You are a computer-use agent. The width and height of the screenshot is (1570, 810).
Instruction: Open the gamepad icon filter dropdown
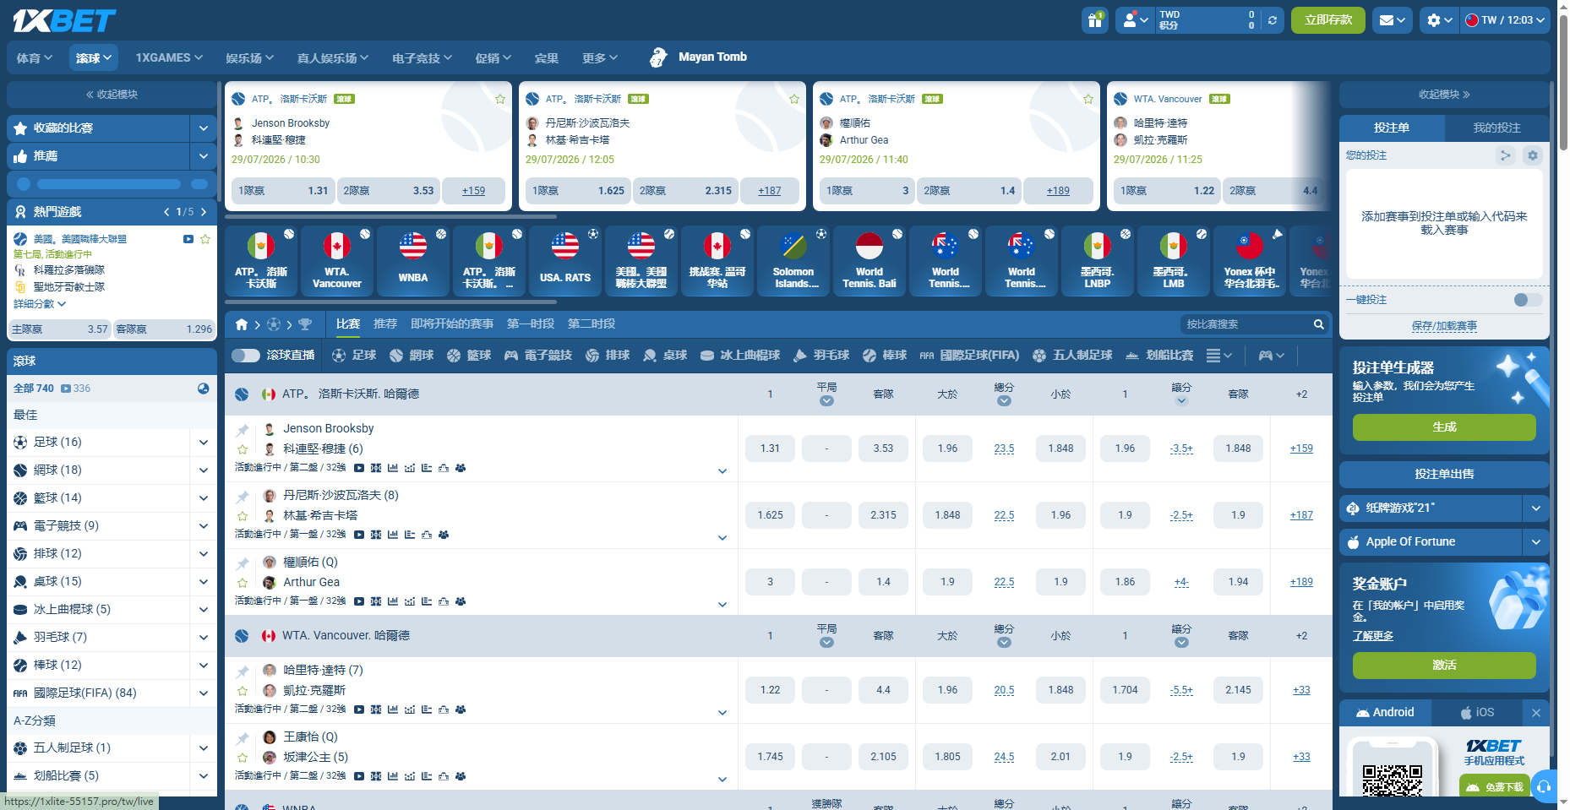[1272, 356]
